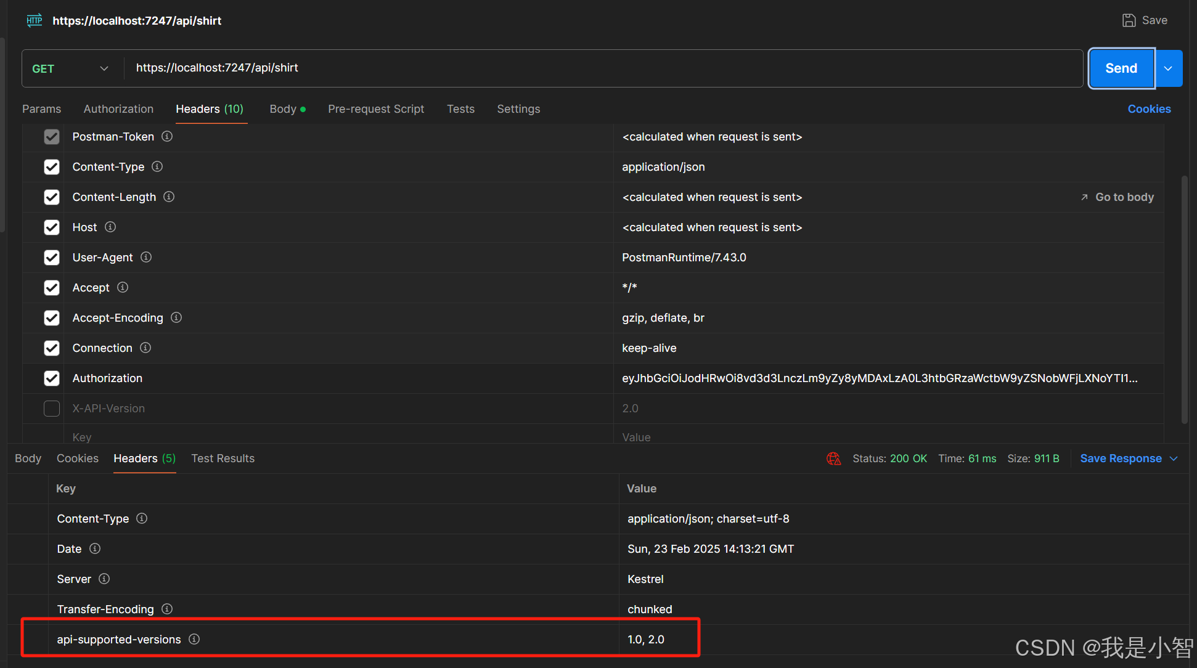Click info icon next to Content-Type request header

point(157,166)
